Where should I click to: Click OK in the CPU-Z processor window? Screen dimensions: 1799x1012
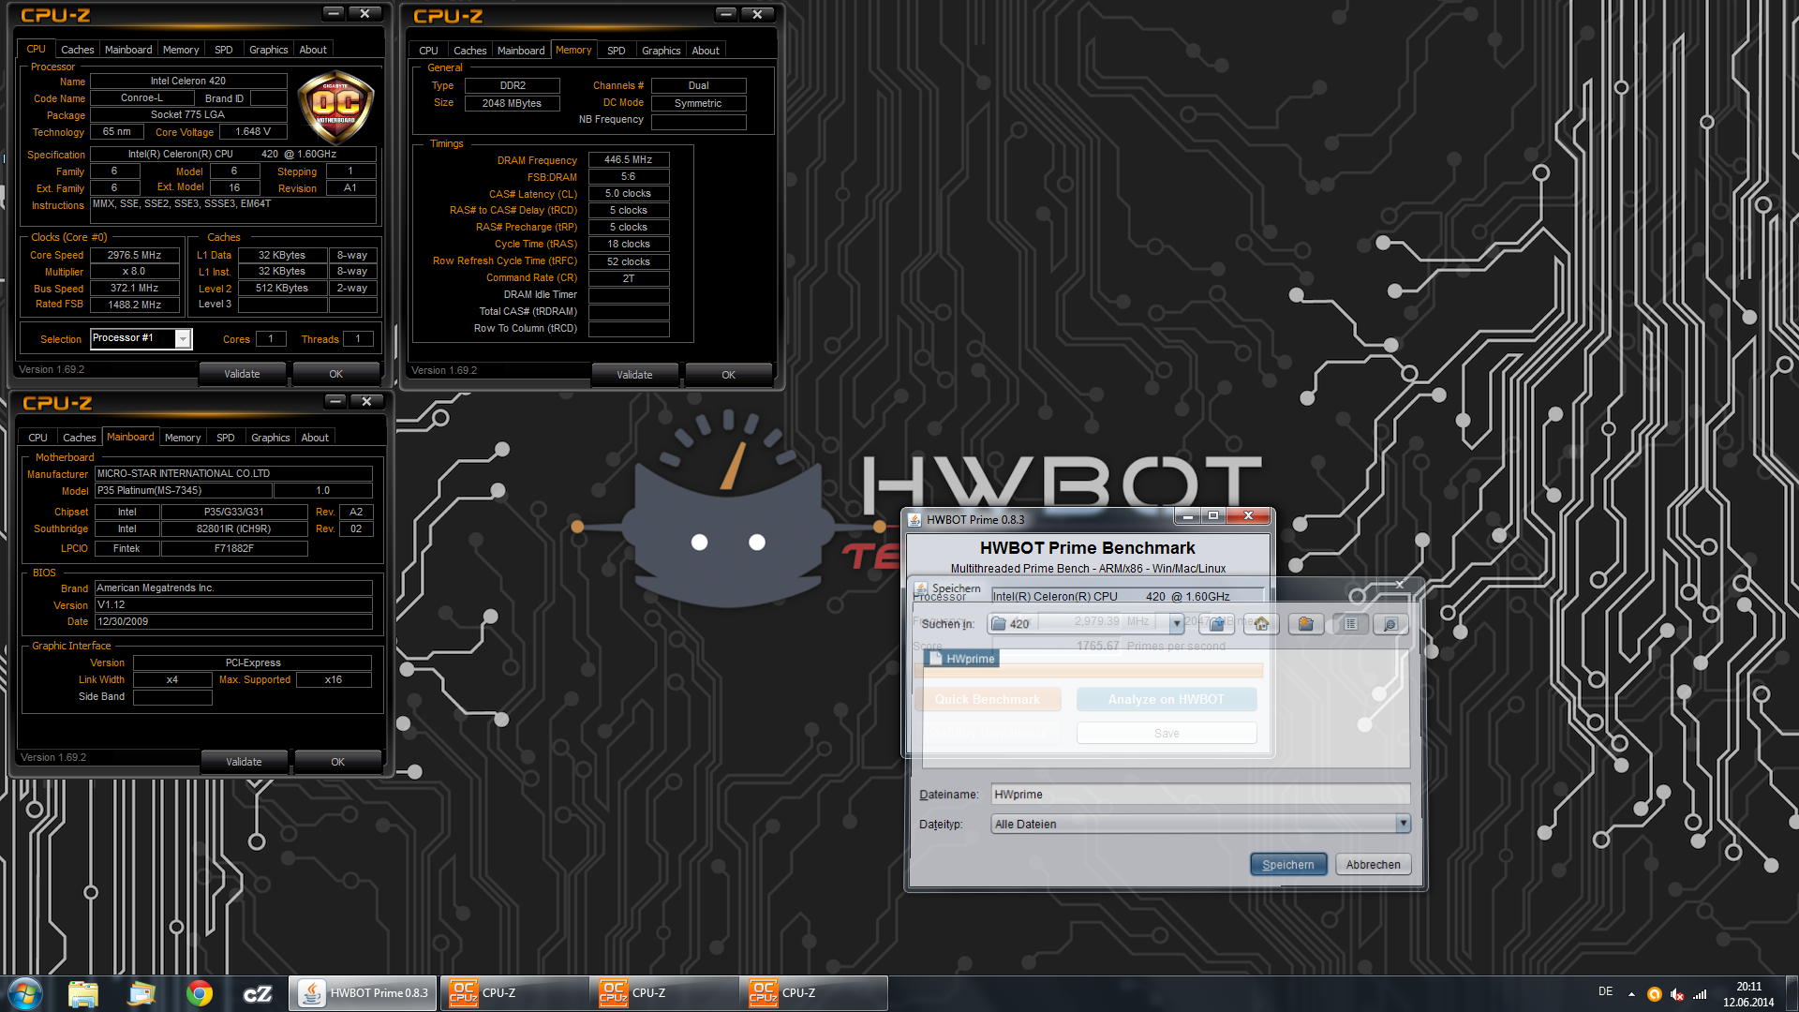(335, 374)
